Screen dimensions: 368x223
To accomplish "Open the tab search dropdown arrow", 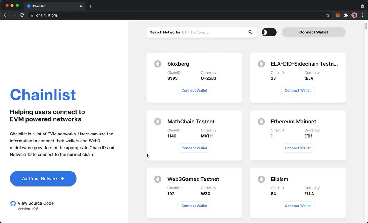I will tap(362, 6).
